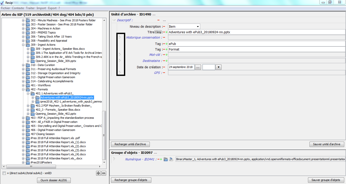Click the plus button under the tree
346x184 pixels.
98,173
